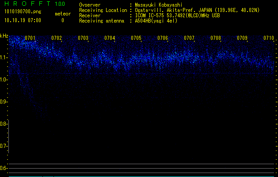The image size is (278, 177).
Task: Click the 0.6 frequency axis label
Action: tap(3, 168)
